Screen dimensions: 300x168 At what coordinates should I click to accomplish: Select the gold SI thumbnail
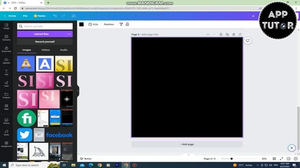(64, 63)
